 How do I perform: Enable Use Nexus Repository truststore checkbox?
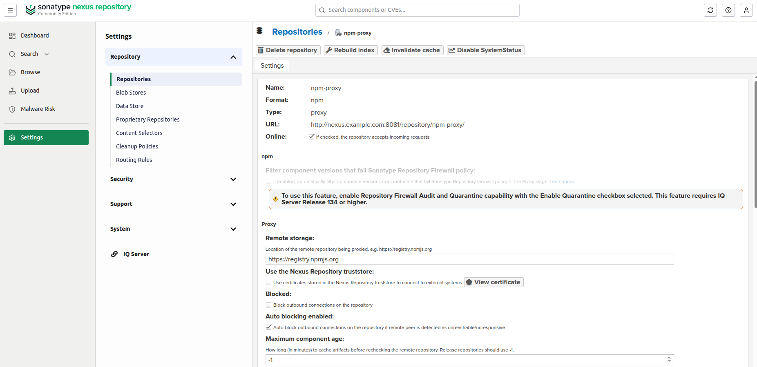coord(268,282)
